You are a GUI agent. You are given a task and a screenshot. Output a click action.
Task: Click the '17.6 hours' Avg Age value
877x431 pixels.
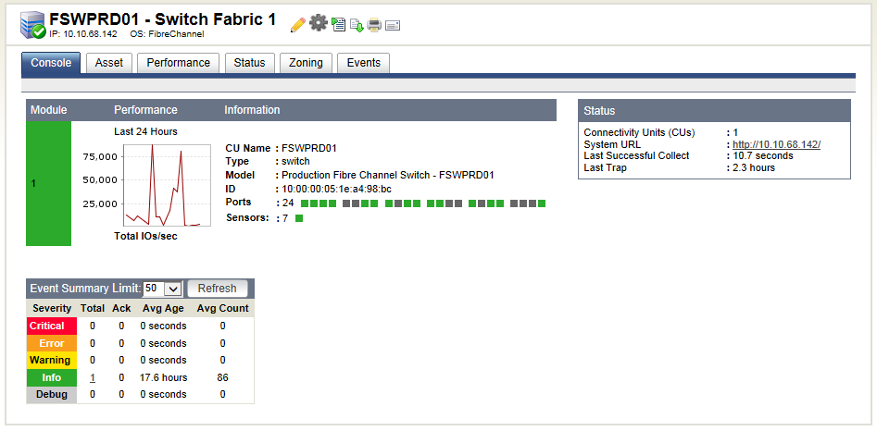tap(163, 378)
